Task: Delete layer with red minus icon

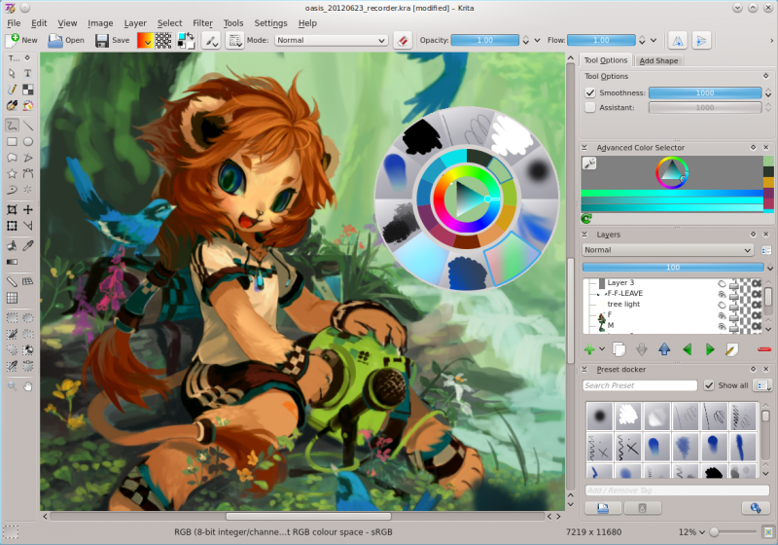Action: pyautogui.click(x=764, y=349)
